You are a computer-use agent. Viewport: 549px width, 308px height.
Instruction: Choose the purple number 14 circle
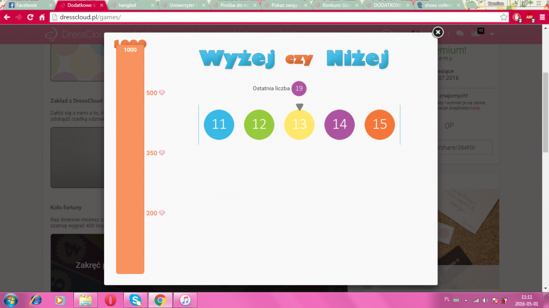point(339,124)
